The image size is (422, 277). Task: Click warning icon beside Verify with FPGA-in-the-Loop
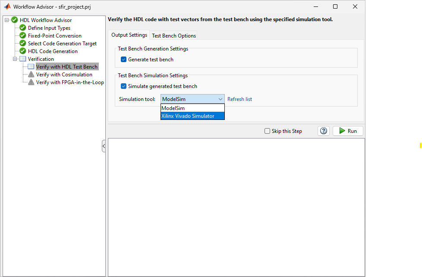[31, 82]
